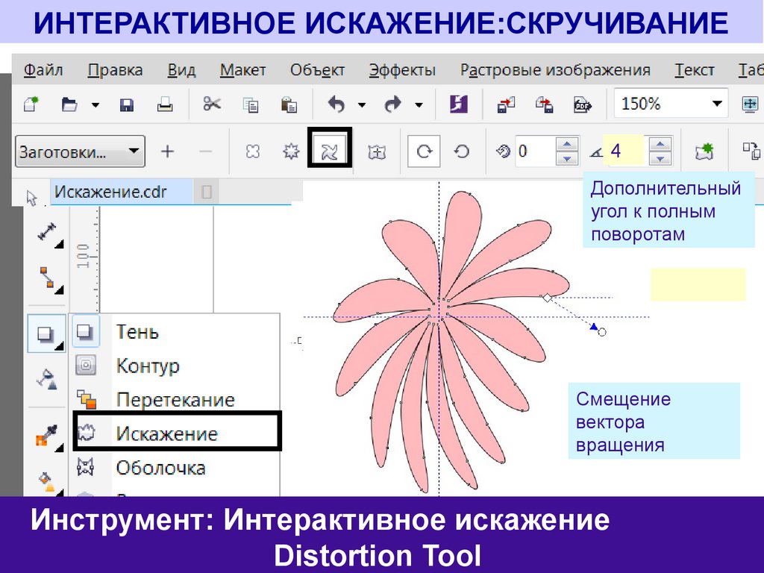Image resolution: width=764 pixels, height=573 pixels.
Task: Select the Connector tool in toolbox
Action: tap(48, 279)
